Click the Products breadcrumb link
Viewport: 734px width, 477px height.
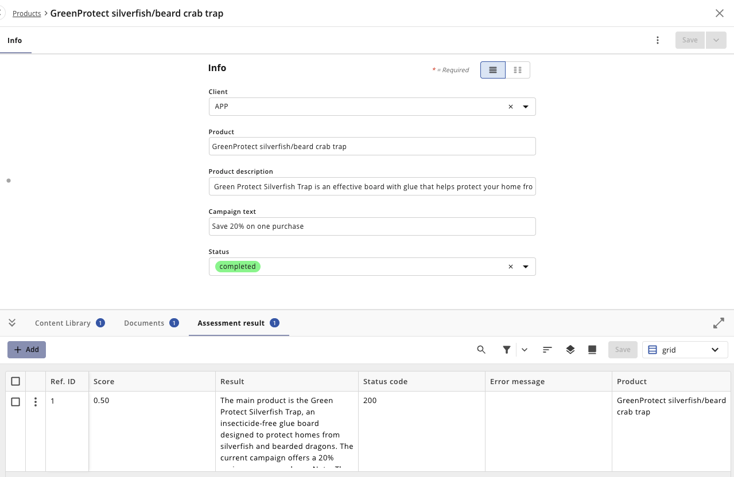(26, 13)
